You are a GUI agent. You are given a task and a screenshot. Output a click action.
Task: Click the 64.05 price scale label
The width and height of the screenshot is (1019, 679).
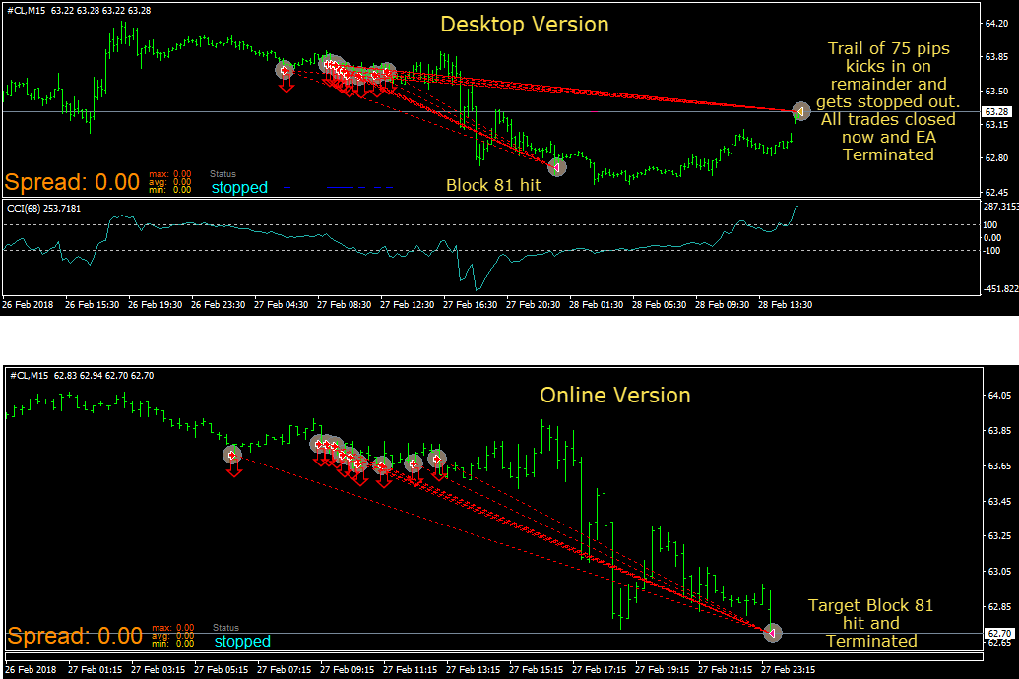[x=999, y=395]
